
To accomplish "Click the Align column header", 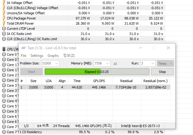I will 62,81.
